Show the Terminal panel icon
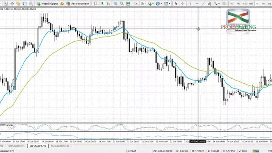Screen dimensions: 272x153 (25, 3)
